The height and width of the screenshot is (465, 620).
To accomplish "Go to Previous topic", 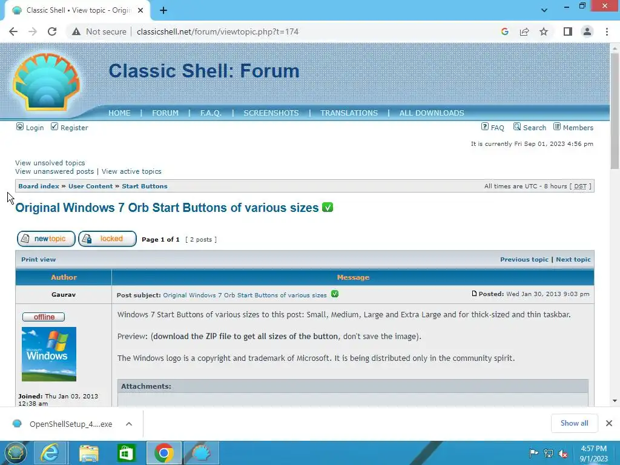I will coord(524,259).
